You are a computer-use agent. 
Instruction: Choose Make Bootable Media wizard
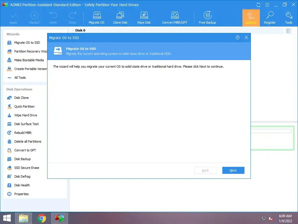pos(26,60)
